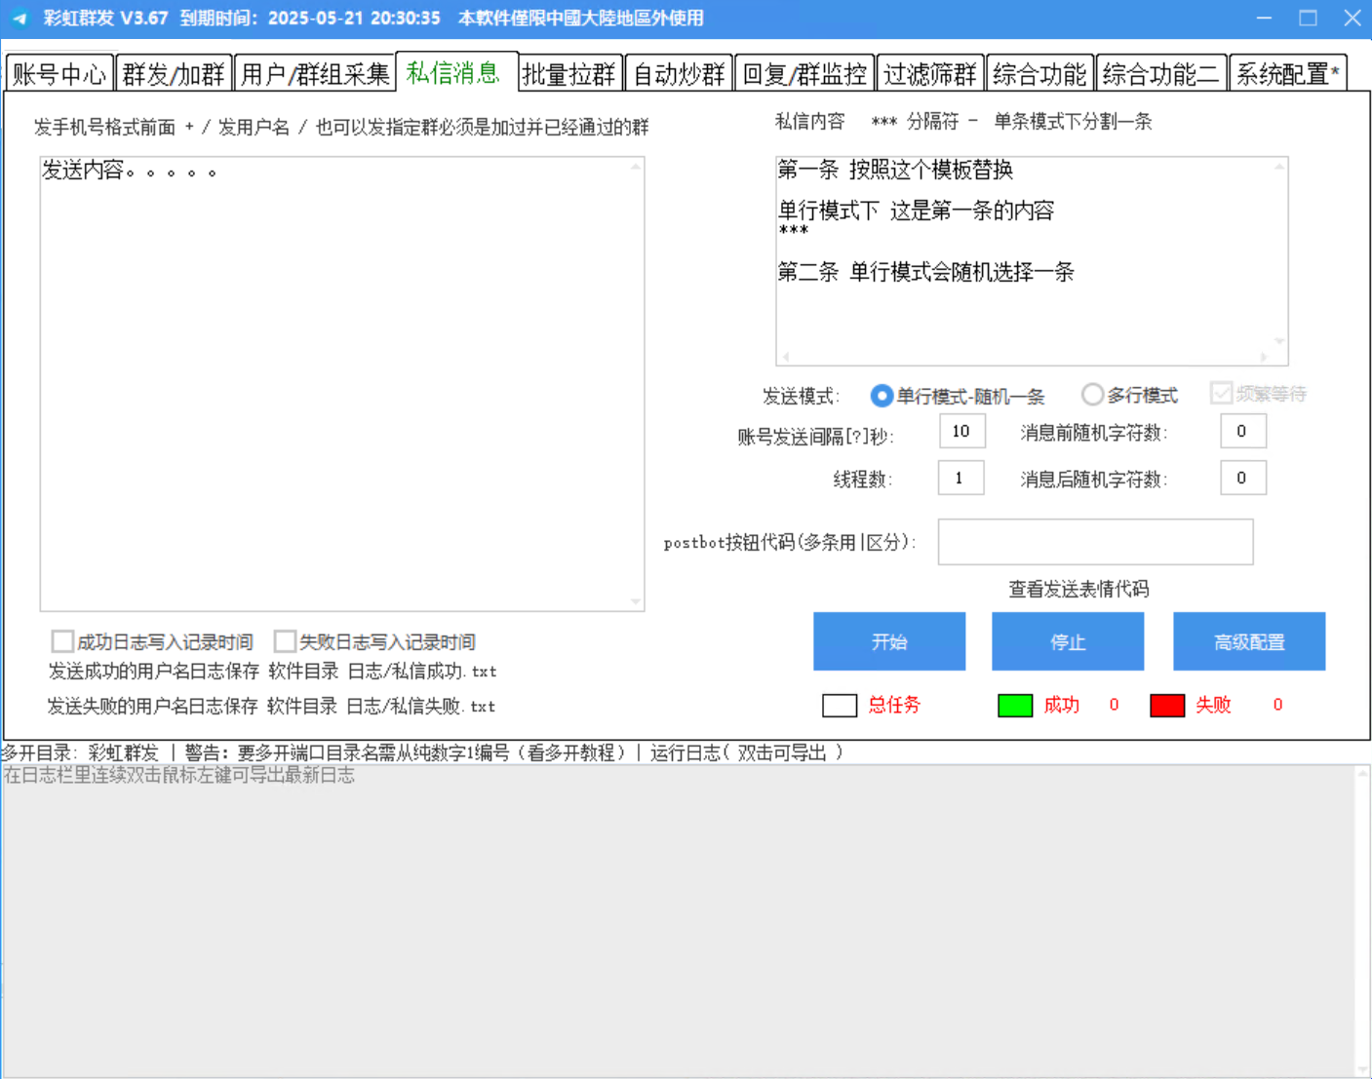This screenshot has height=1079, width=1372.
Task: Switch to the 群发/加群 tab
Action: click(174, 74)
